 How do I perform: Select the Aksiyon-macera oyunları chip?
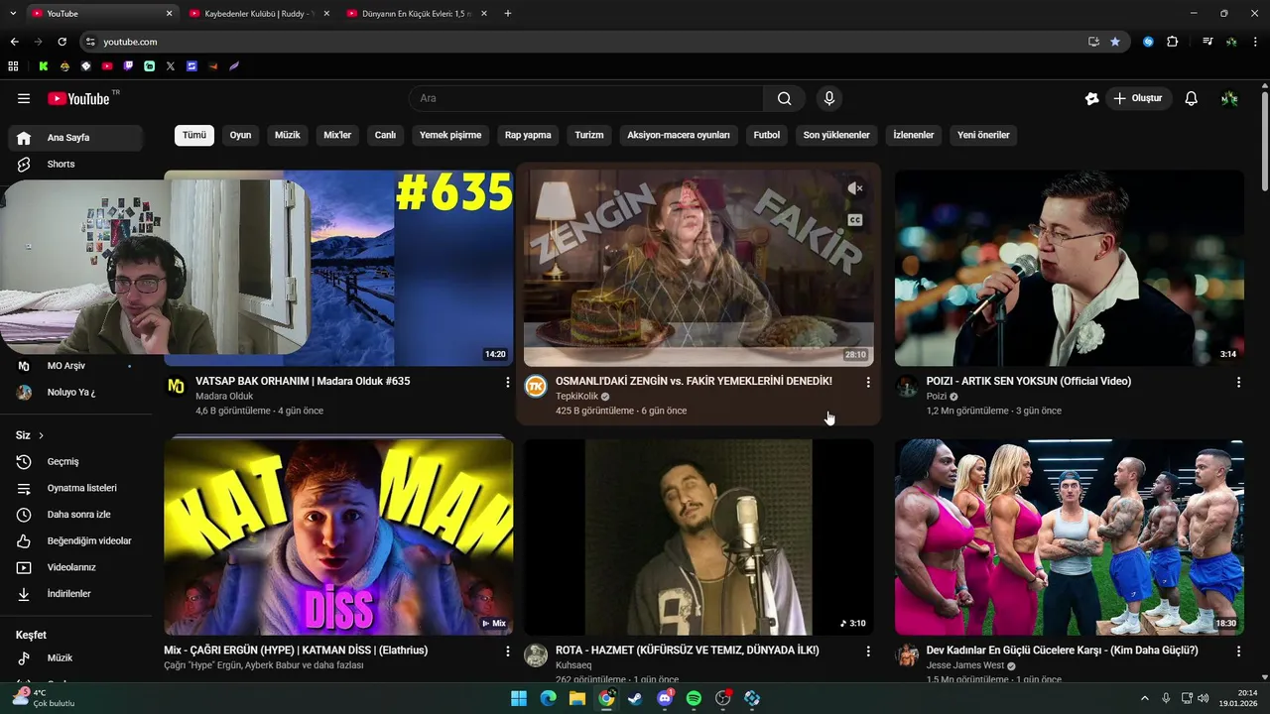679,135
